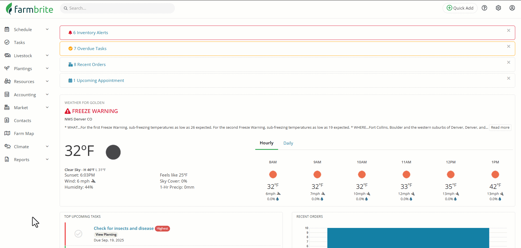This screenshot has width=521, height=248.
Task: Click the recent orders register icon
Action: click(x=70, y=64)
